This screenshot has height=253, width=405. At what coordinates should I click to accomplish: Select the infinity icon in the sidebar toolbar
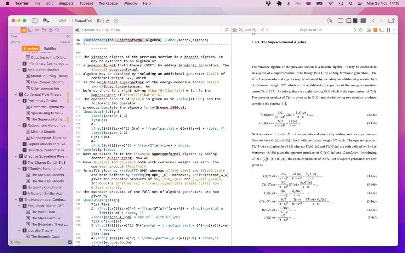pyautogui.click(x=37, y=30)
